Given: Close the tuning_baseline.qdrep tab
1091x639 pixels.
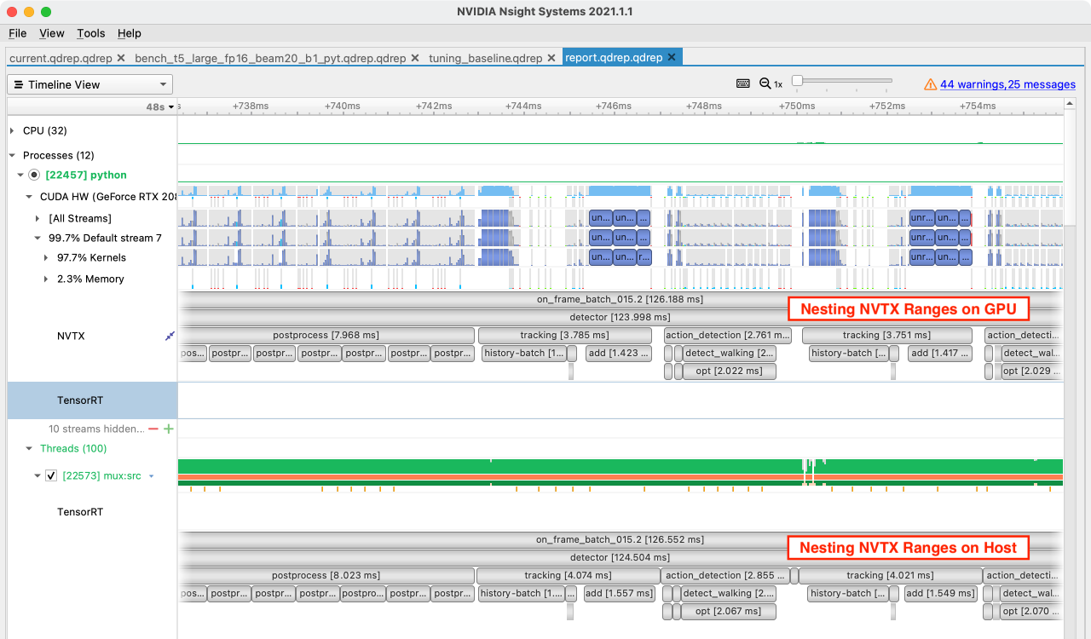Looking at the screenshot, I should (551, 58).
